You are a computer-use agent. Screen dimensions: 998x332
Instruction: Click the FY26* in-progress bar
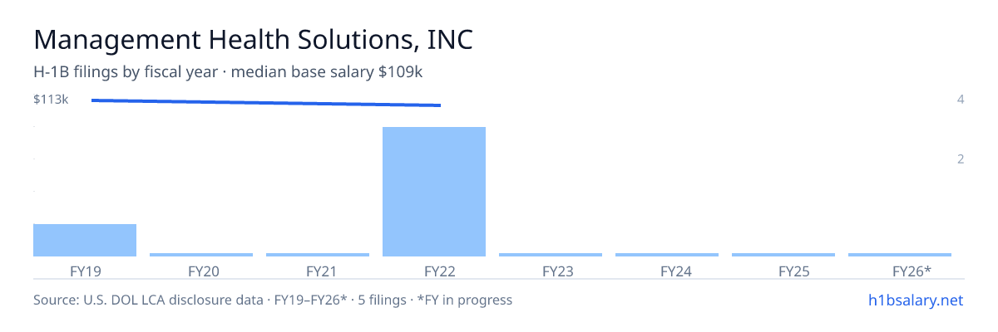[x=900, y=255]
